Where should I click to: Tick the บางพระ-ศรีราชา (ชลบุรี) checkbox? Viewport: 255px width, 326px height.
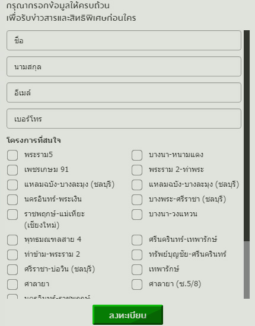point(137,200)
